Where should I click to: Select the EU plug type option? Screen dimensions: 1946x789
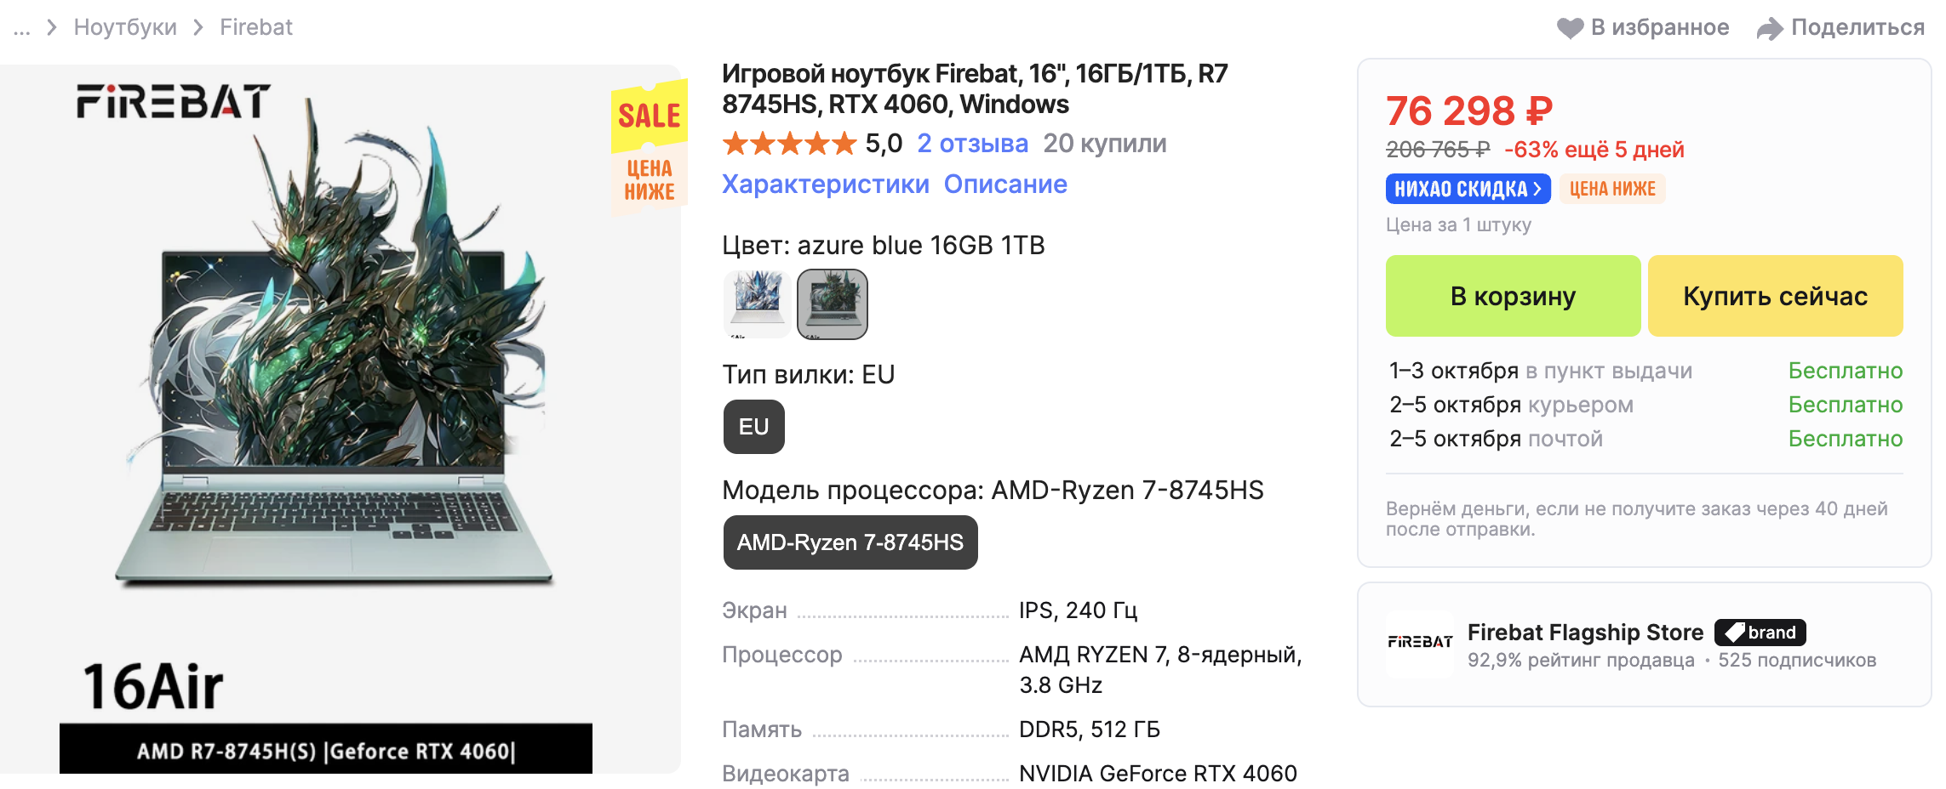pyautogui.click(x=753, y=427)
